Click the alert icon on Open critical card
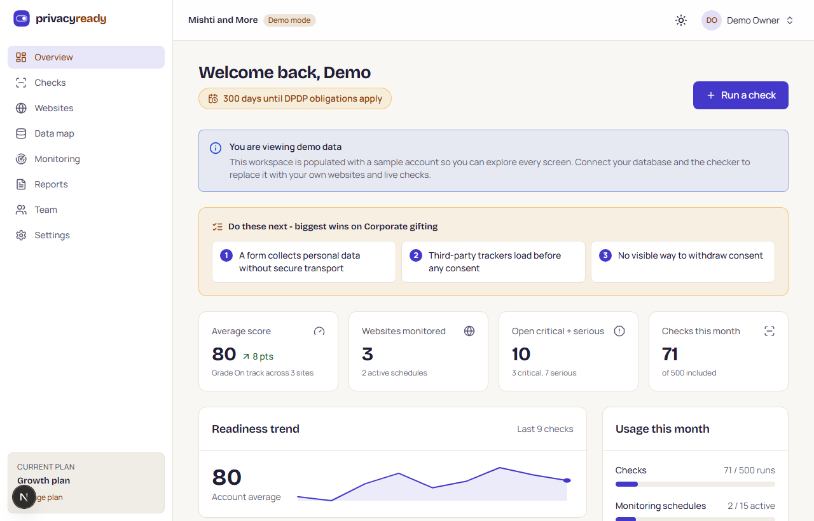Viewport: 814px width, 521px height. click(619, 331)
